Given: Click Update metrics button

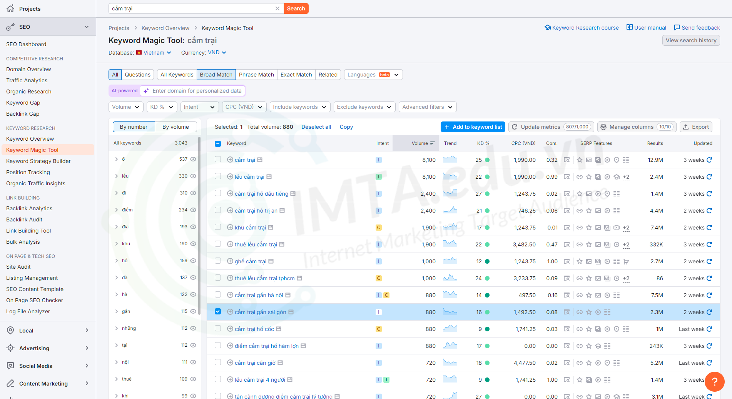Looking at the screenshot, I should click(551, 127).
